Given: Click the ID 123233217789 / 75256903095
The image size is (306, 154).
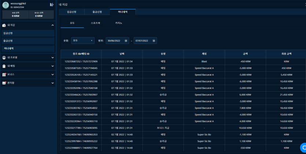Looking at the screenshot, I should coord(81,128).
